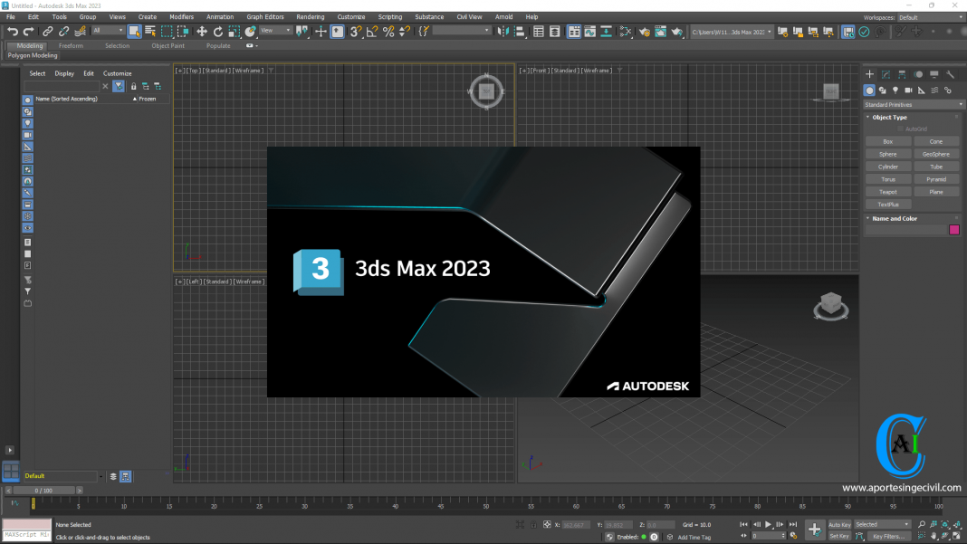Switch to the Freeform ribbon tab
Screen dimensions: 967x544
[x=71, y=45]
